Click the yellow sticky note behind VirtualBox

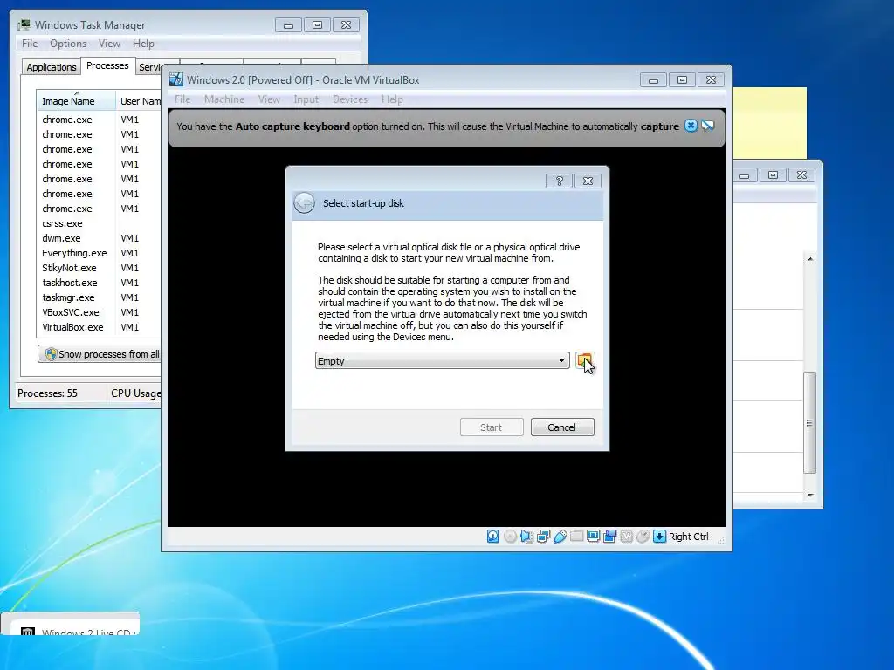[x=770, y=122]
